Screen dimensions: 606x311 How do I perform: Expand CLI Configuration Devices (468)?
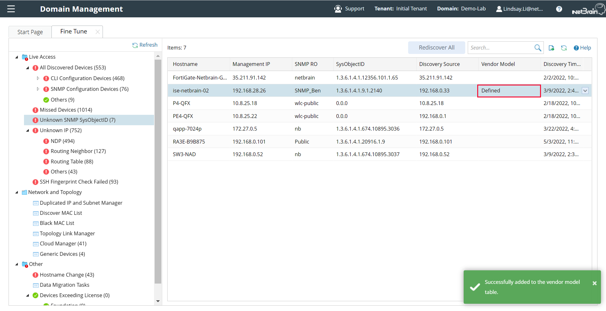38,78
